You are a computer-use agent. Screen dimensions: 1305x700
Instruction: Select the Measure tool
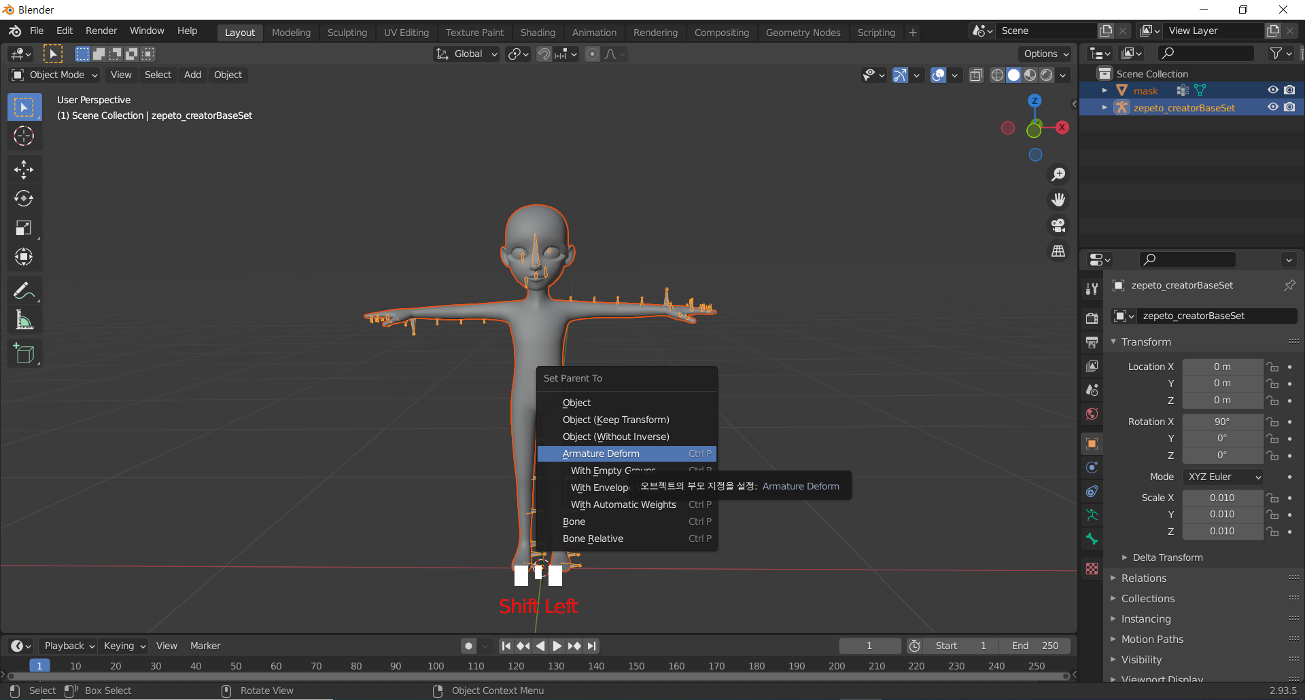(24, 320)
